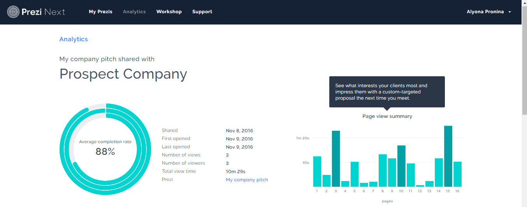Click the scrollbar up arrow

524,3
